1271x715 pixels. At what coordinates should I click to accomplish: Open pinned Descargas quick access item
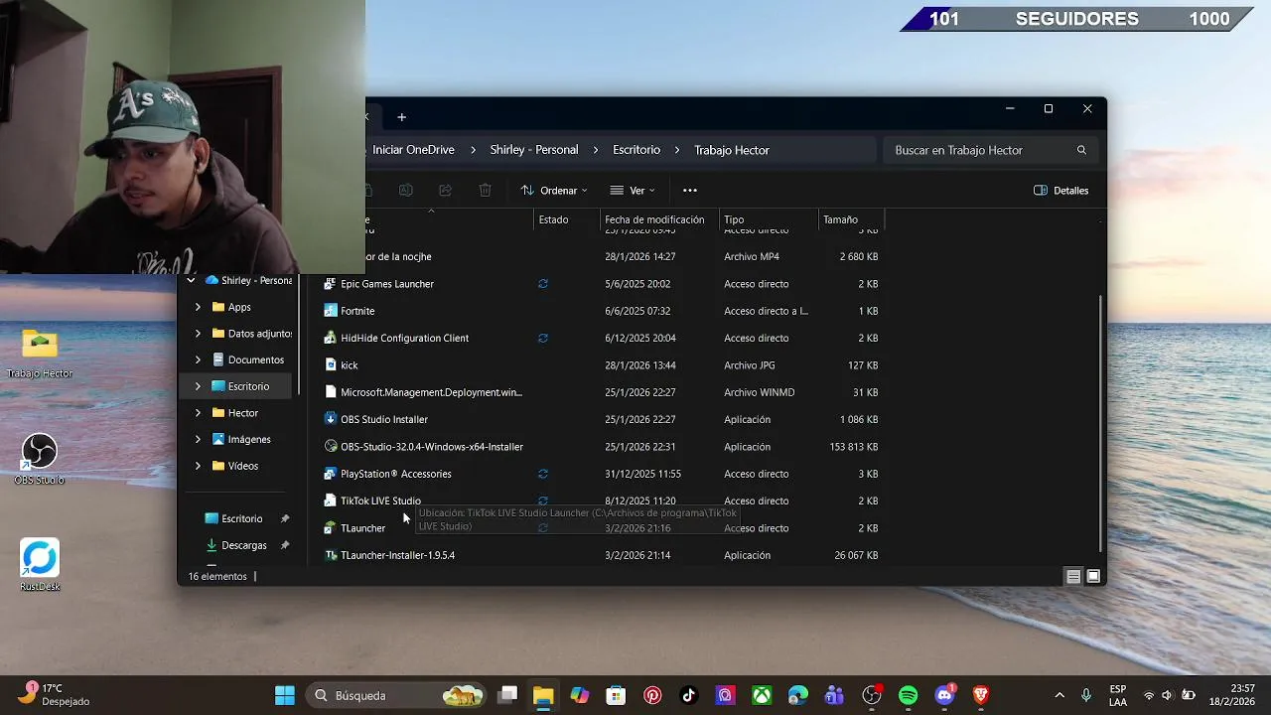point(244,545)
